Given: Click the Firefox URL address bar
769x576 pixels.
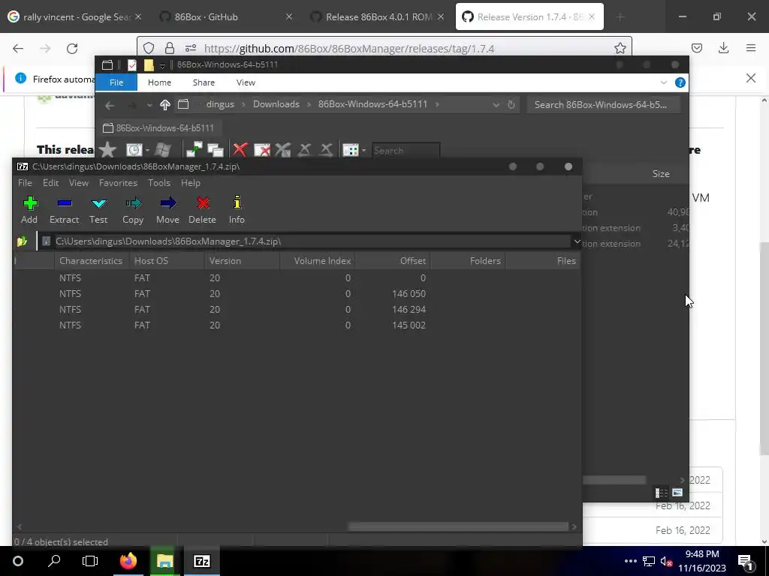Looking at the screenshot, I should [384, 49].
